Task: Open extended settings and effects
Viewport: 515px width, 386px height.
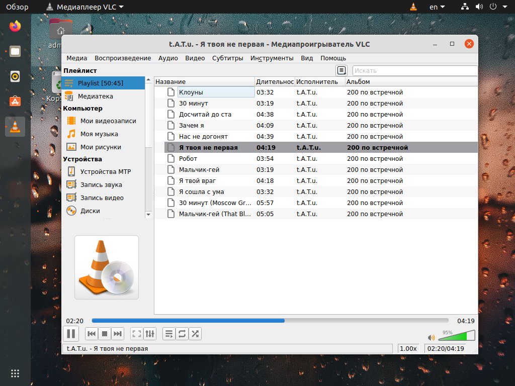Action: coord(150,334)
